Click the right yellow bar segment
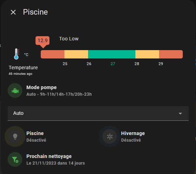Viewport: 196px width, 174px height. (147, 54)
